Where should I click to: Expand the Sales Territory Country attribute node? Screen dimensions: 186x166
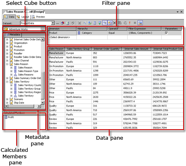click(x=11, y=85)
